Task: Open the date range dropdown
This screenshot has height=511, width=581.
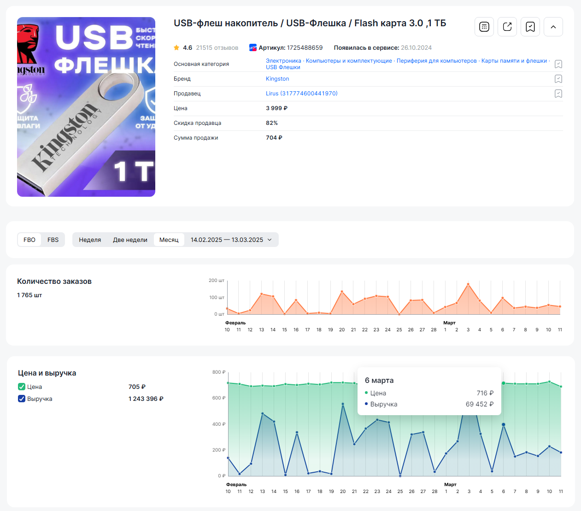Action: click(227, 240)
